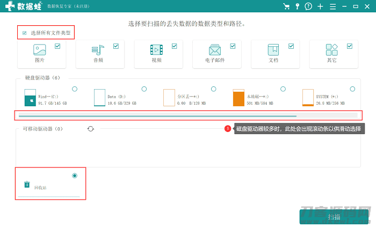Click the 可移动驱动器 (0) section label

pos(42,129)
